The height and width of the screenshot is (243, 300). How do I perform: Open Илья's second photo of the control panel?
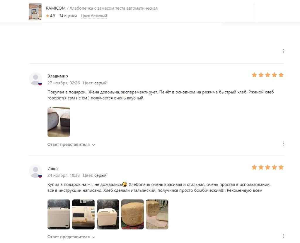(x=83, y=214)
